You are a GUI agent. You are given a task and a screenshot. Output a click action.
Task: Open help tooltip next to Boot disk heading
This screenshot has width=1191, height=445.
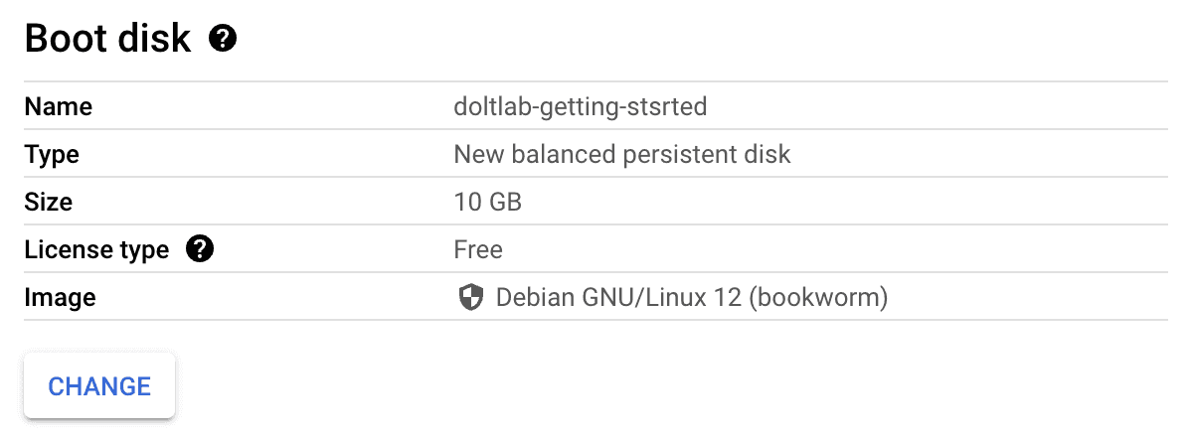pyautogui.click(x=224, y=39)
